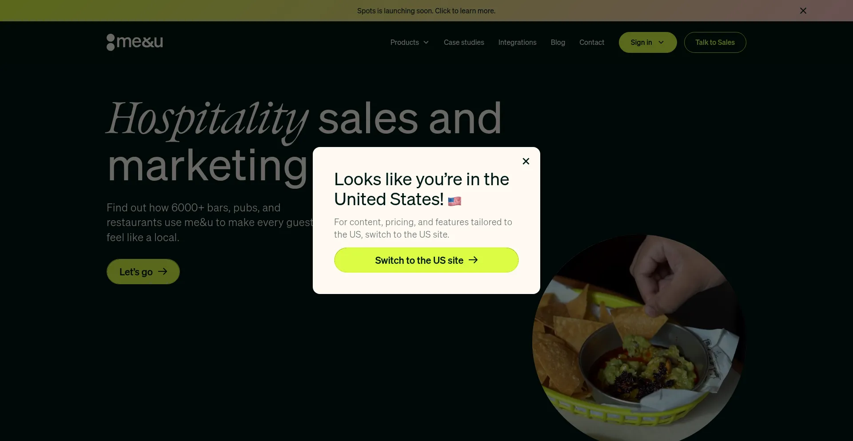Image resolution: width=853 pixels, height=441 pixels.
Task: Open the Contact page
Action: (x=592, y=43)
